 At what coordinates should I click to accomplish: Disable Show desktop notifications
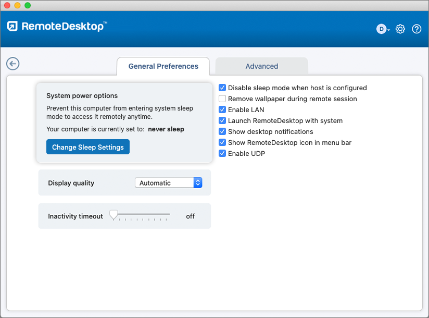pyautogui.click(x=222, y=131)
